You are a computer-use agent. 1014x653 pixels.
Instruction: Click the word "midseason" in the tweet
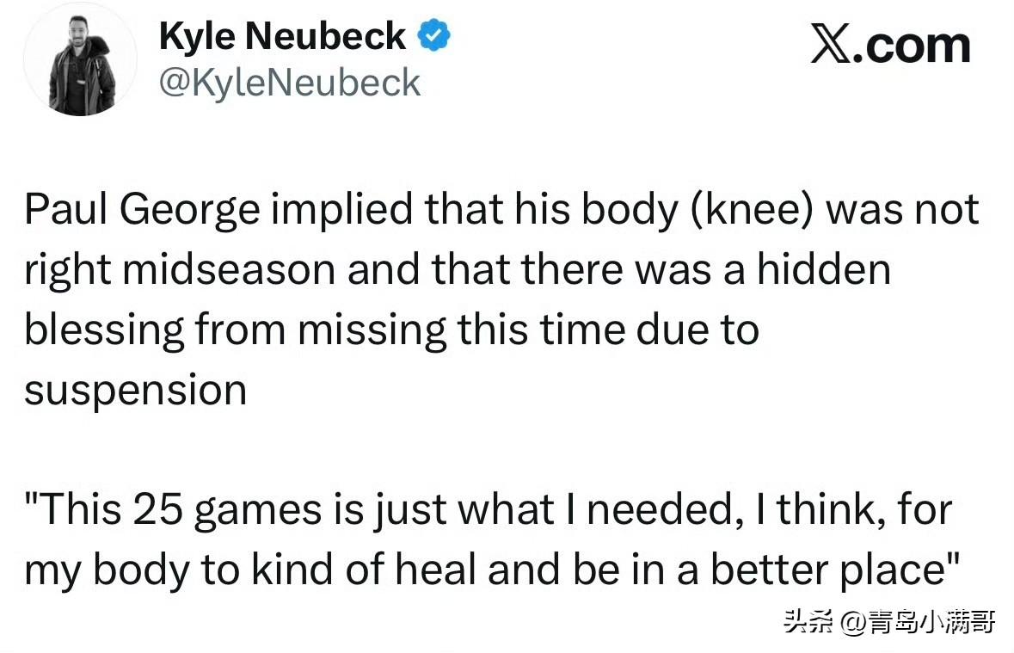[229, 269]
